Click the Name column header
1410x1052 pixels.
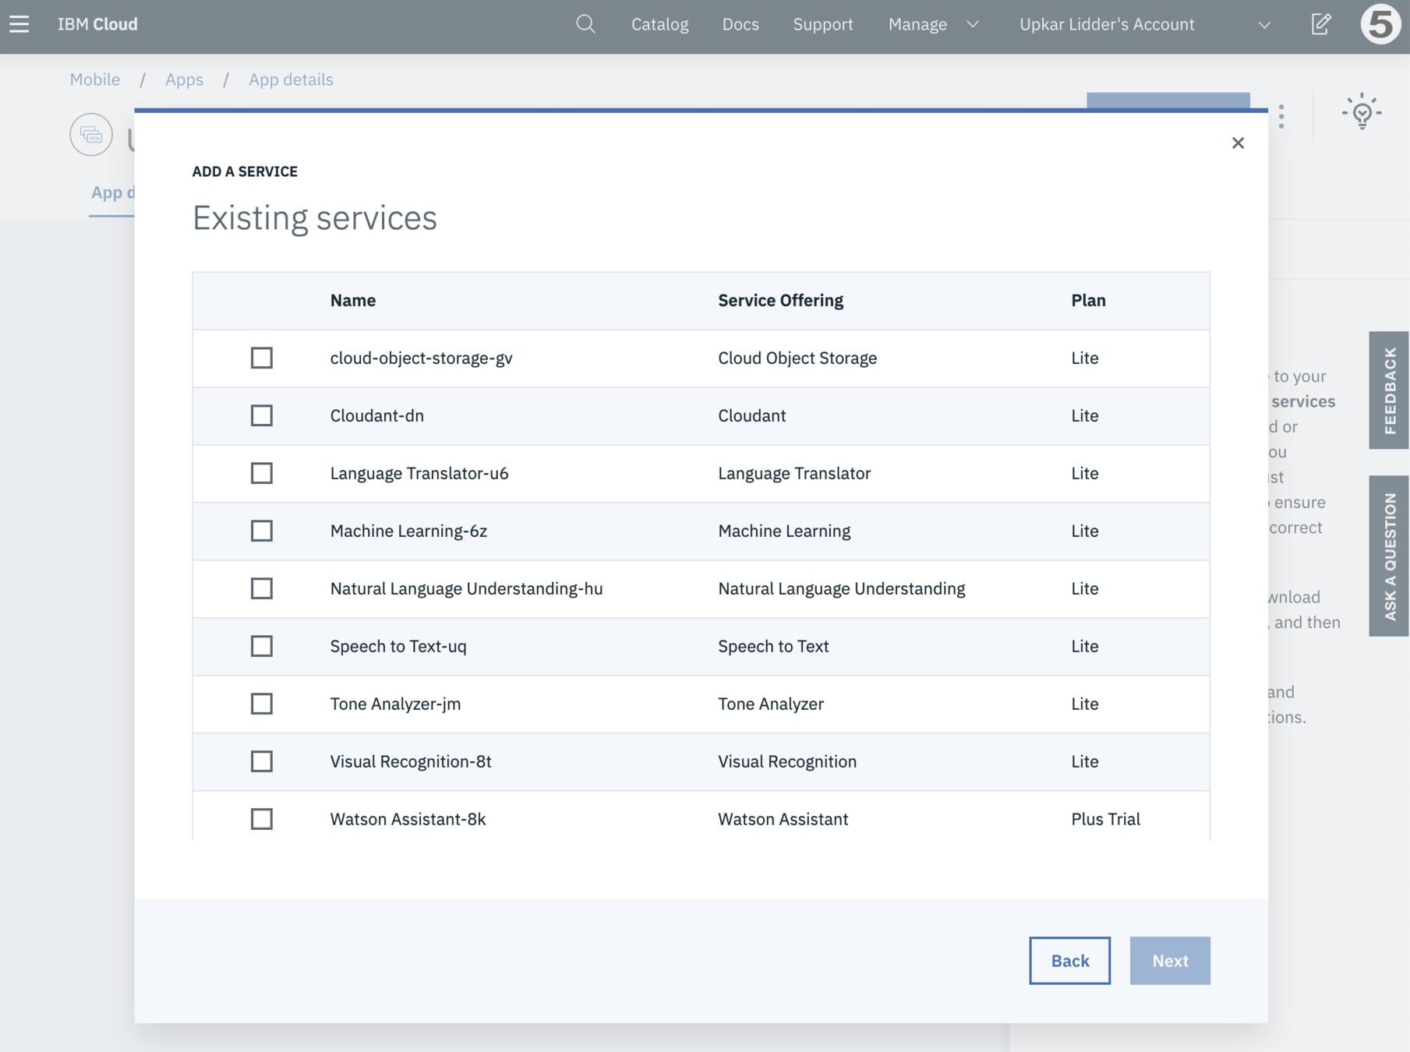tap(353, 300)
